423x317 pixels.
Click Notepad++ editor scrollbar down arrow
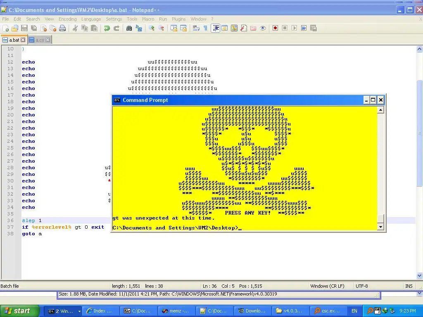coord(419,275)
